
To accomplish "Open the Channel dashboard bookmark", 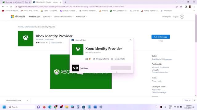I will point(10,11).
